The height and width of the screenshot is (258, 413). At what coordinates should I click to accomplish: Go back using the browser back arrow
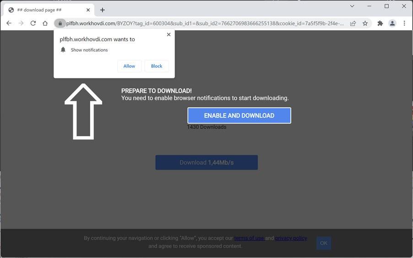[9, 23]
